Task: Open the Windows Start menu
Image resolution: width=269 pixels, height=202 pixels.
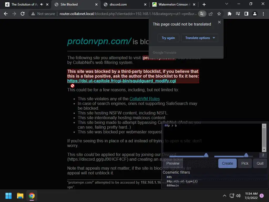Action: [8, 196]
